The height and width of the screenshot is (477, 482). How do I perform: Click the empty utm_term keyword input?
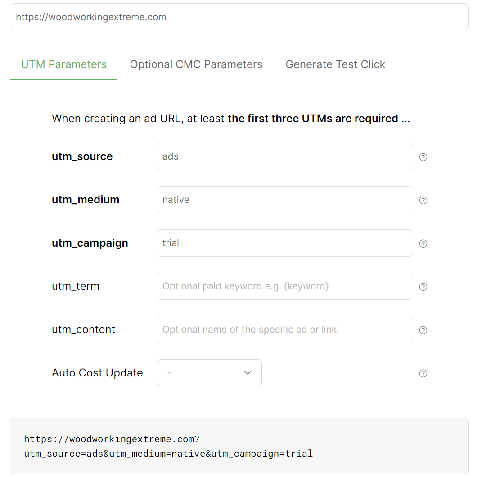[284, 286]
